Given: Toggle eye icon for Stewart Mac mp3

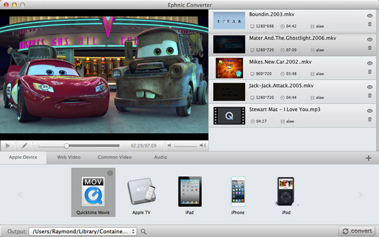Looking at the screenshot, I should [x=370, y=111].
